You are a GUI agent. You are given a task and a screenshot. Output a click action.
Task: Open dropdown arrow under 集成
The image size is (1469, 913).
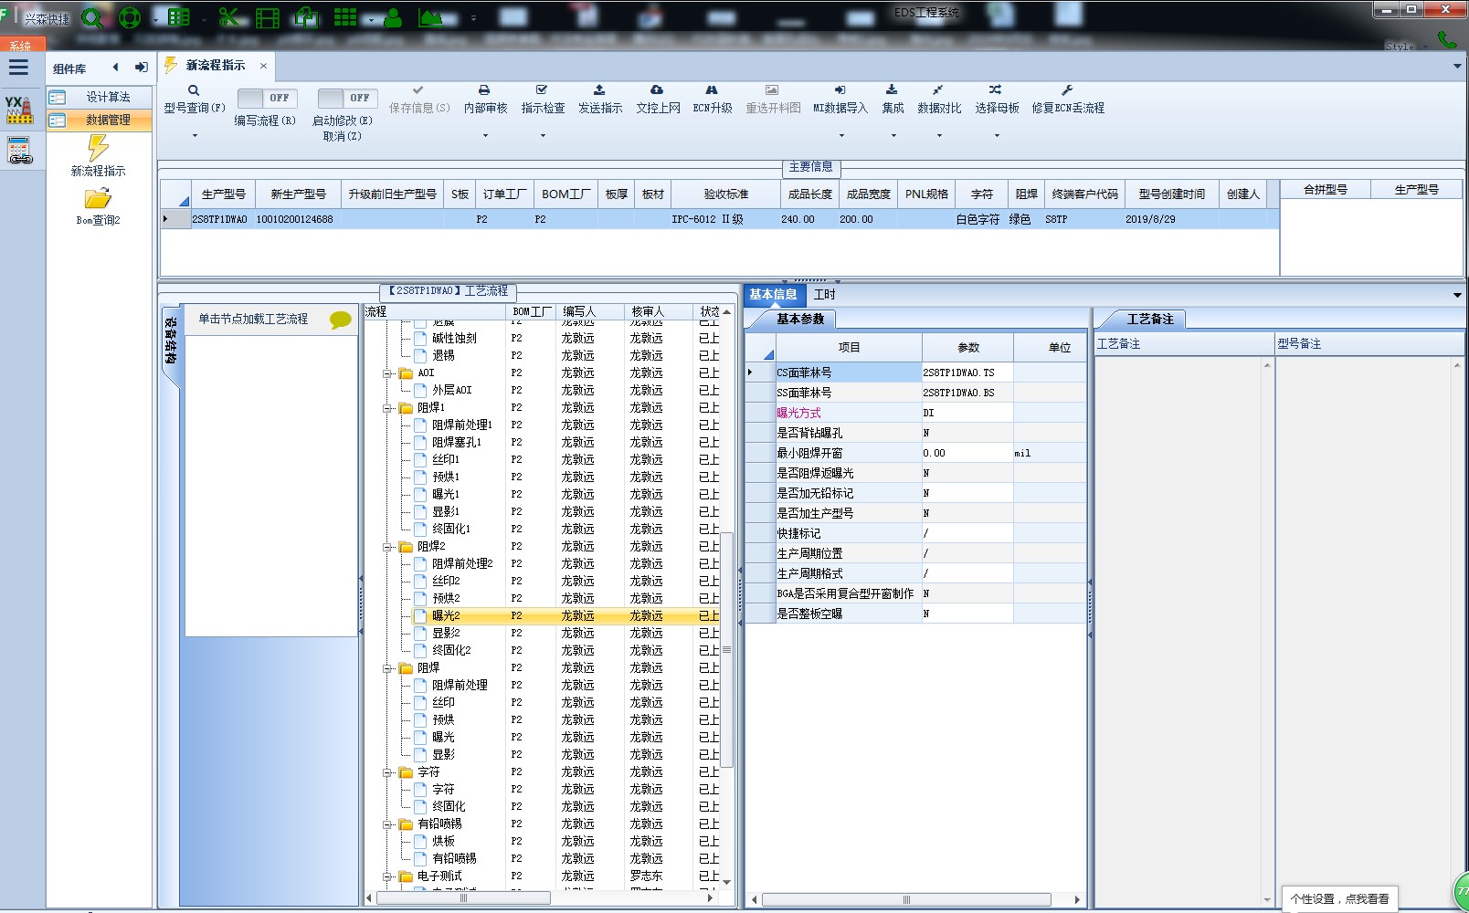tap(893, 136)
